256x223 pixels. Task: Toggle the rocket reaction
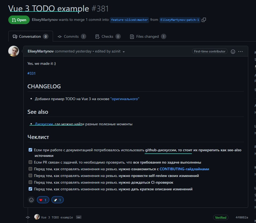click(58, 200)
